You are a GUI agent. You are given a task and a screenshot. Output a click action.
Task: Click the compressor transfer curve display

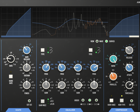coord(124,22)
